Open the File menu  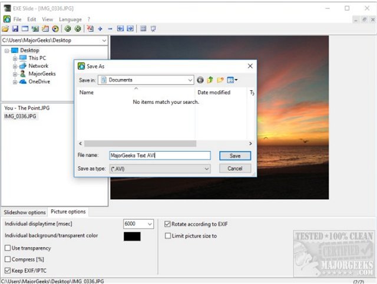click(x=17, y=19)
